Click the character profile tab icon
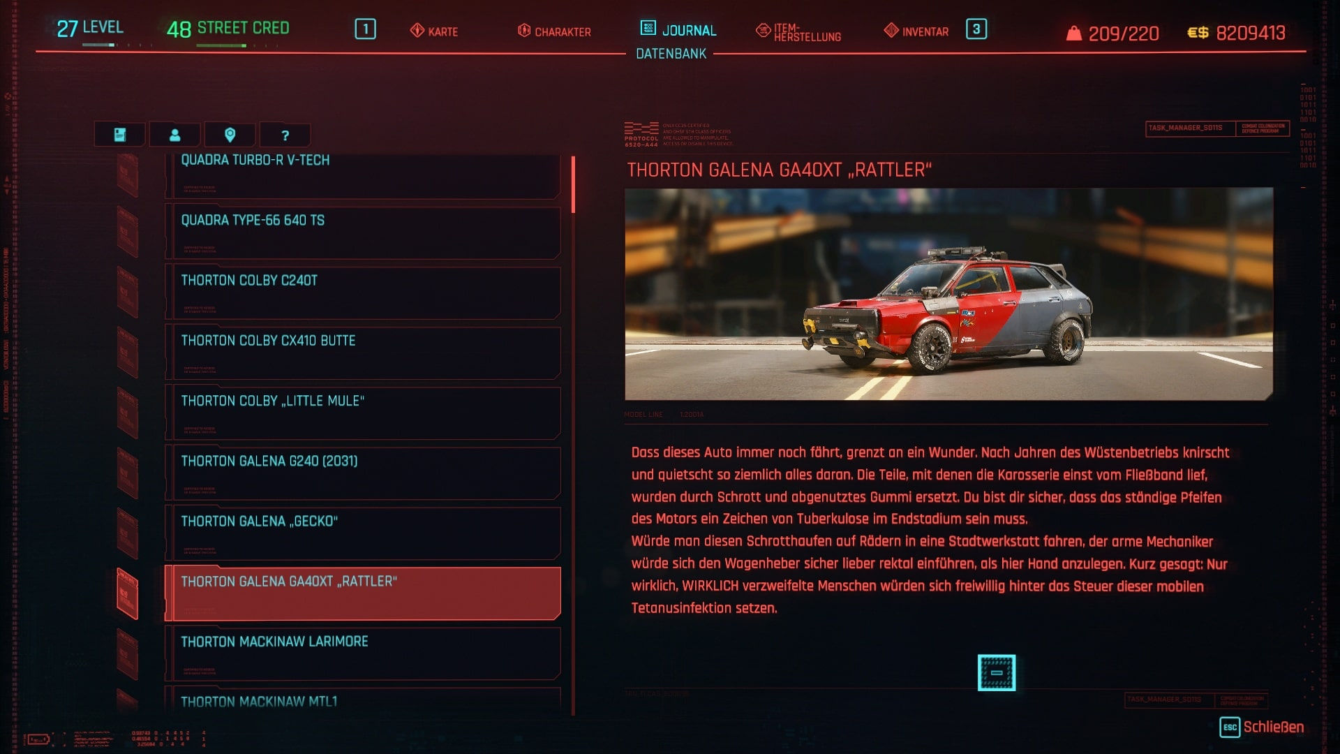This screenshot has width=1340, height=754. pyautogui.click(x=174, y=135)
